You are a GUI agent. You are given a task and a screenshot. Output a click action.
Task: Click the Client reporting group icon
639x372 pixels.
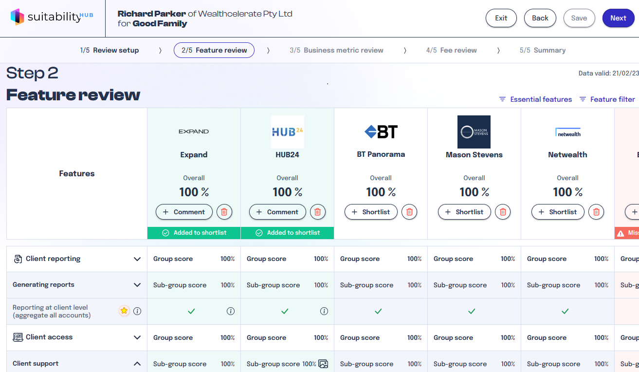(18, 259)
